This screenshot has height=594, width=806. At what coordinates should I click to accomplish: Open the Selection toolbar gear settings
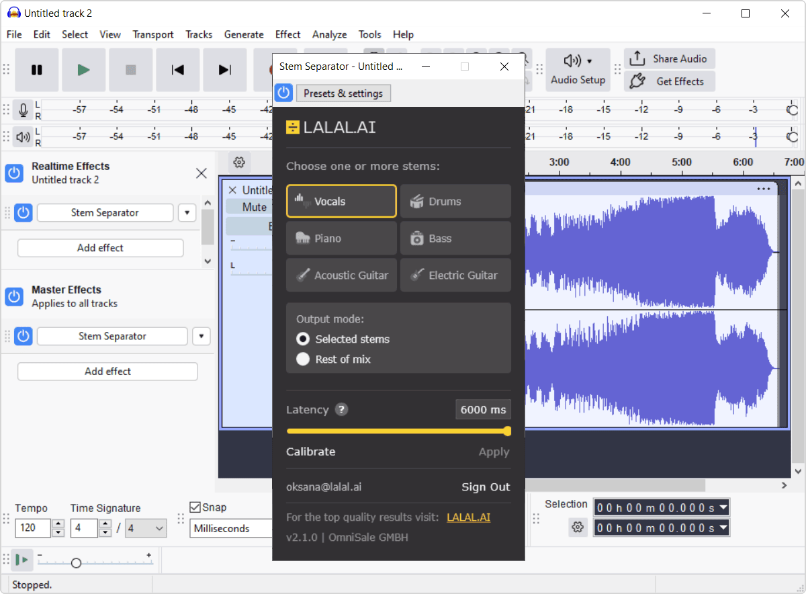tap(578, 527)
